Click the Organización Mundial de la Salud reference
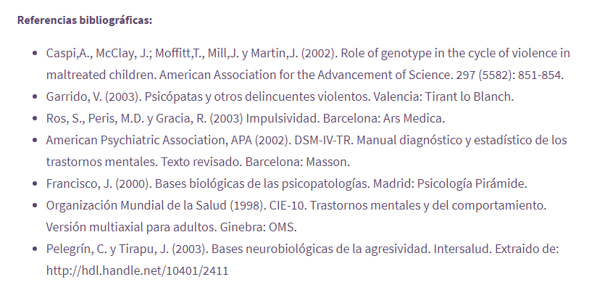 click(x=296, y=205)
